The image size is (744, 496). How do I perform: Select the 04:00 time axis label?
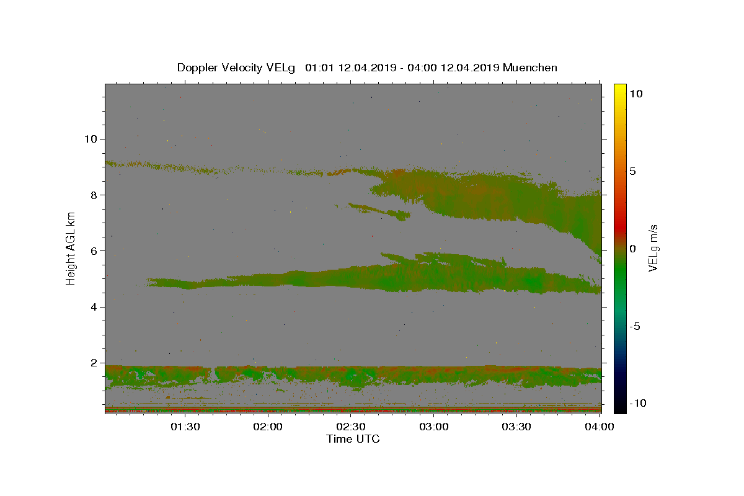pyautogui.click(x=600, y=427)
